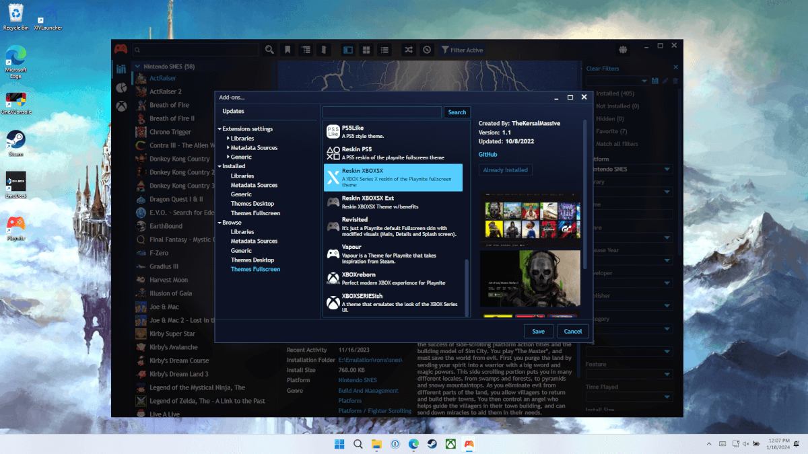The image size is (808, 454).
Task: Click the Filter Active funnel button
Action: point(462,50)
